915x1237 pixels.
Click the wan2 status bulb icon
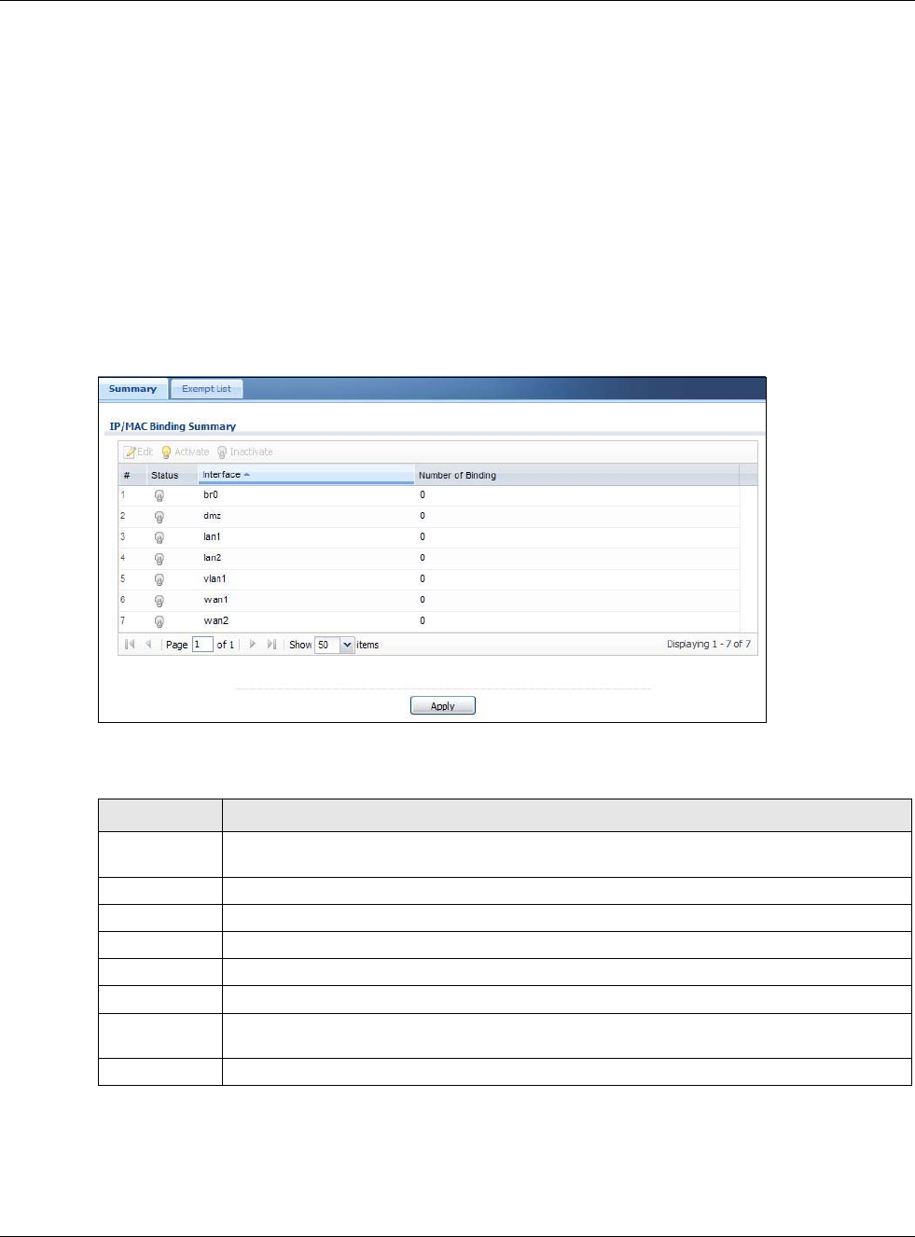[159, 621]
